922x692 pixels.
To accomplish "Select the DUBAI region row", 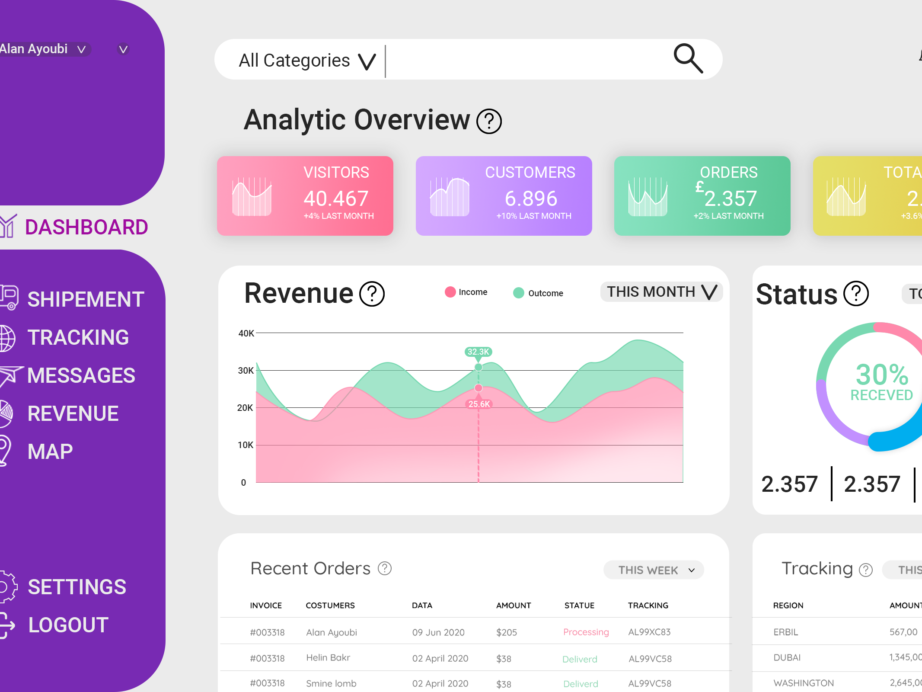I will point(837,657).
